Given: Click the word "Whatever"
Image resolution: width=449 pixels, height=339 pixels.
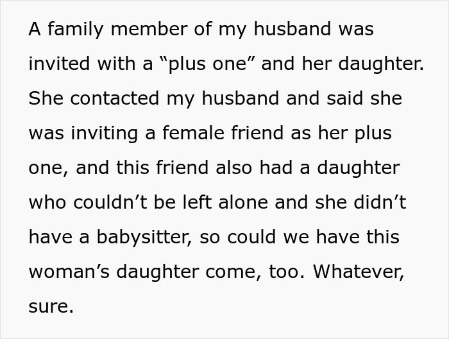Looking at the screenshot, I should (x=359, y=272).
